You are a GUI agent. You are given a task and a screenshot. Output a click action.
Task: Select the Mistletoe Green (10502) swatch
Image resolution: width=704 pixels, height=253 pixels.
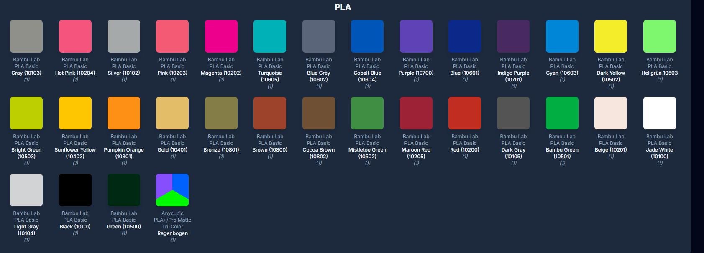click(367, 113)
